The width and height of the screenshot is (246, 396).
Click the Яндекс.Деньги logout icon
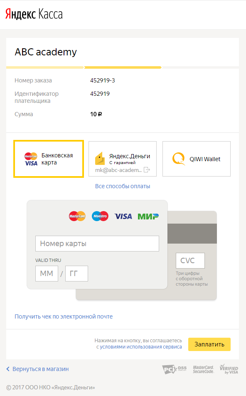click(147, 170)
